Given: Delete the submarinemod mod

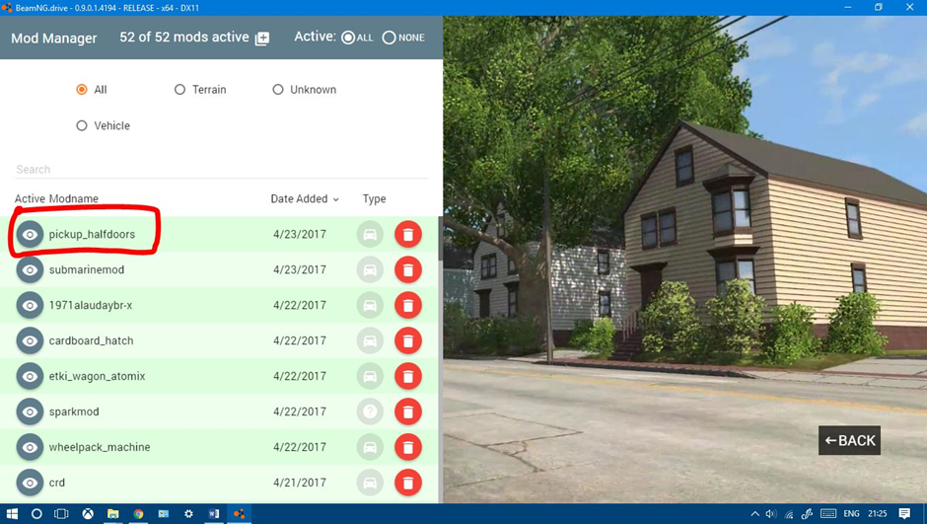Looking at the screenshot, I should click(x=408, y=269).
